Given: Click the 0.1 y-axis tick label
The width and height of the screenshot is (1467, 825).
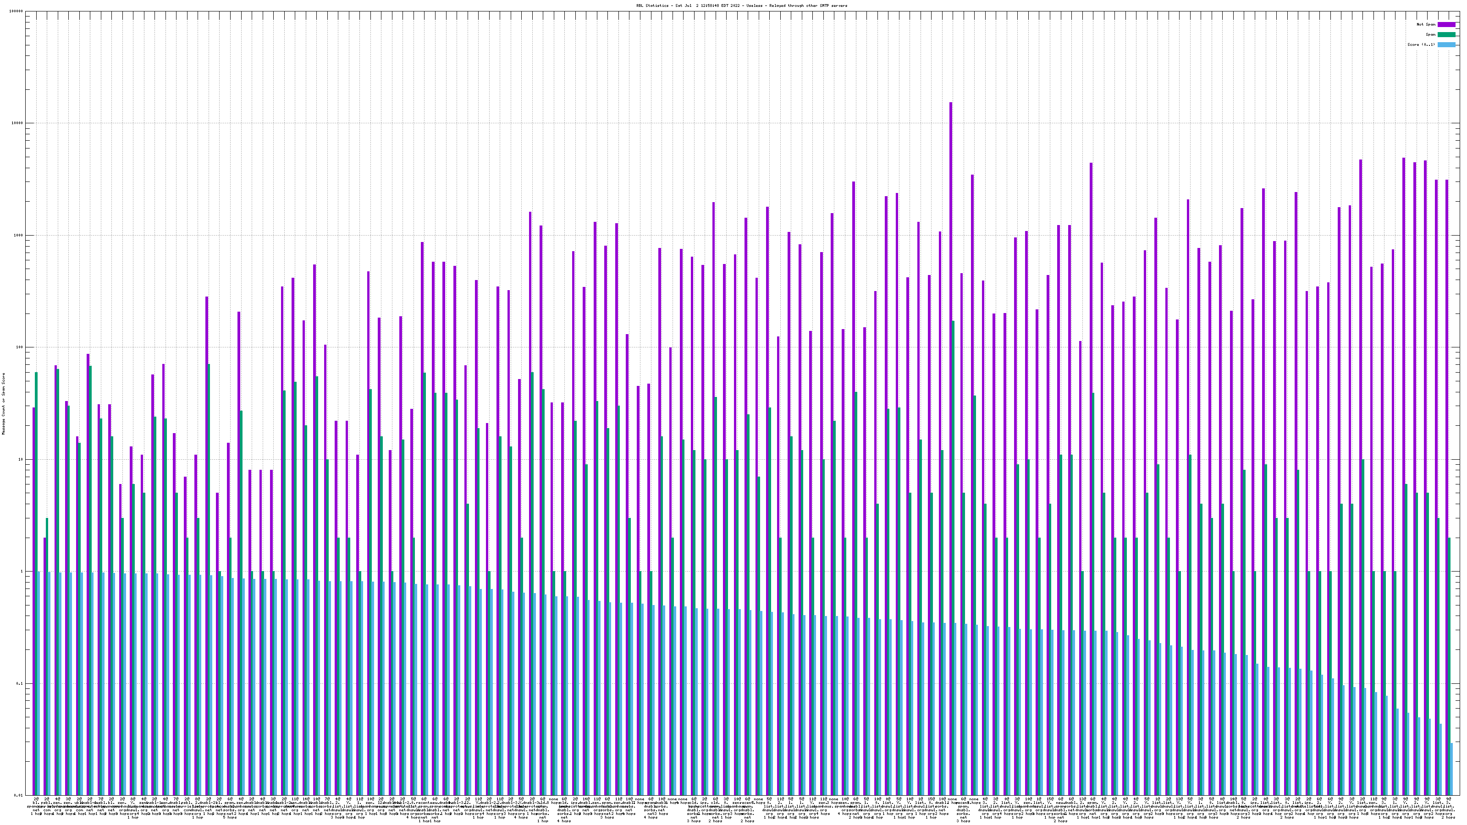Looking at the screenshot, I should 20,684.
